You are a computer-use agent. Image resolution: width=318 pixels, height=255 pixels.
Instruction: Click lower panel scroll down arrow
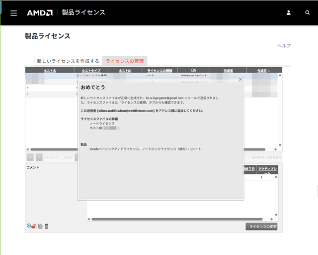pyautogui.click(x=276, y=215)
